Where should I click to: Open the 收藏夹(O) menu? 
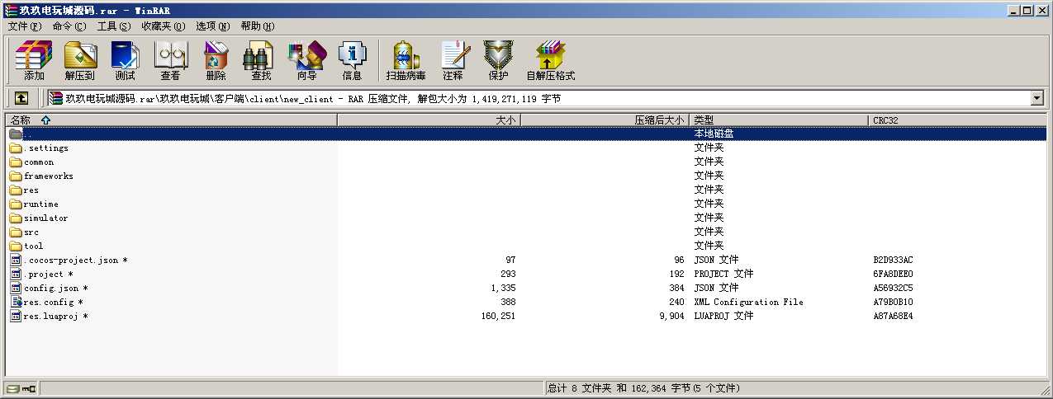pos(163,26)
